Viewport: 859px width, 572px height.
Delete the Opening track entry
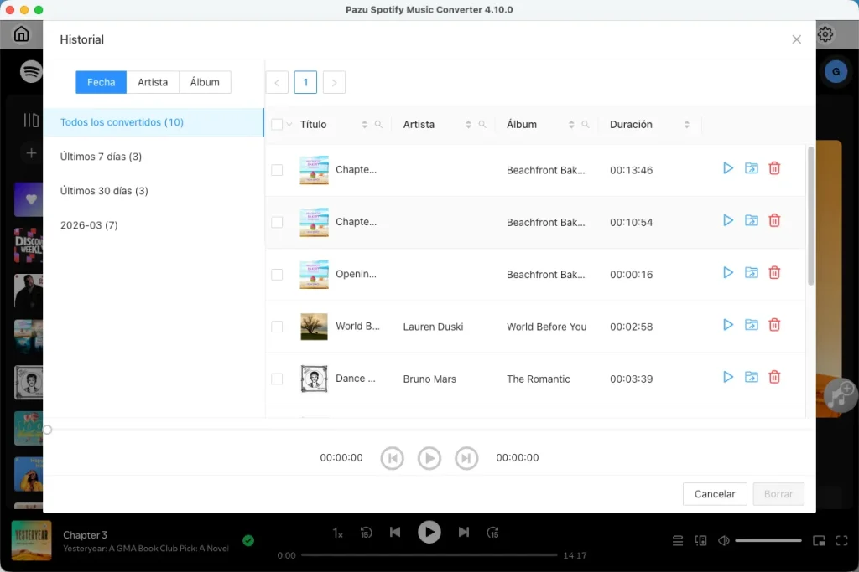tap(774, 272)
